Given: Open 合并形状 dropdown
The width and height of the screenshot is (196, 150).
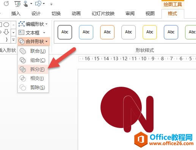Looking at the screenshot, I should point(33,41).
